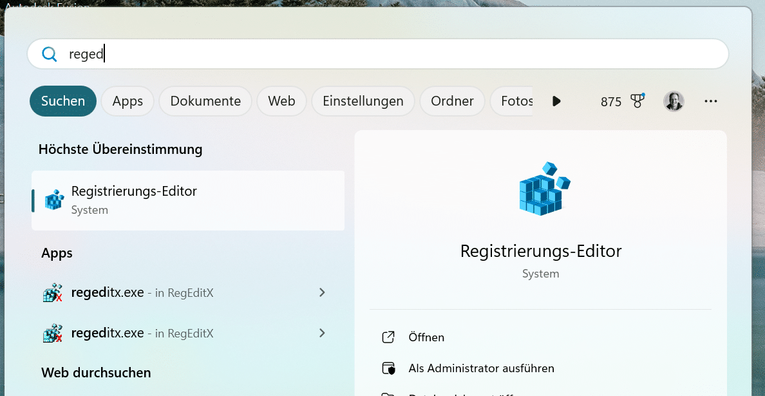The width and height of the screenshot is (765, 396).
Task: Click the user profile avatar picture
Action: click(x=674, y=101)
